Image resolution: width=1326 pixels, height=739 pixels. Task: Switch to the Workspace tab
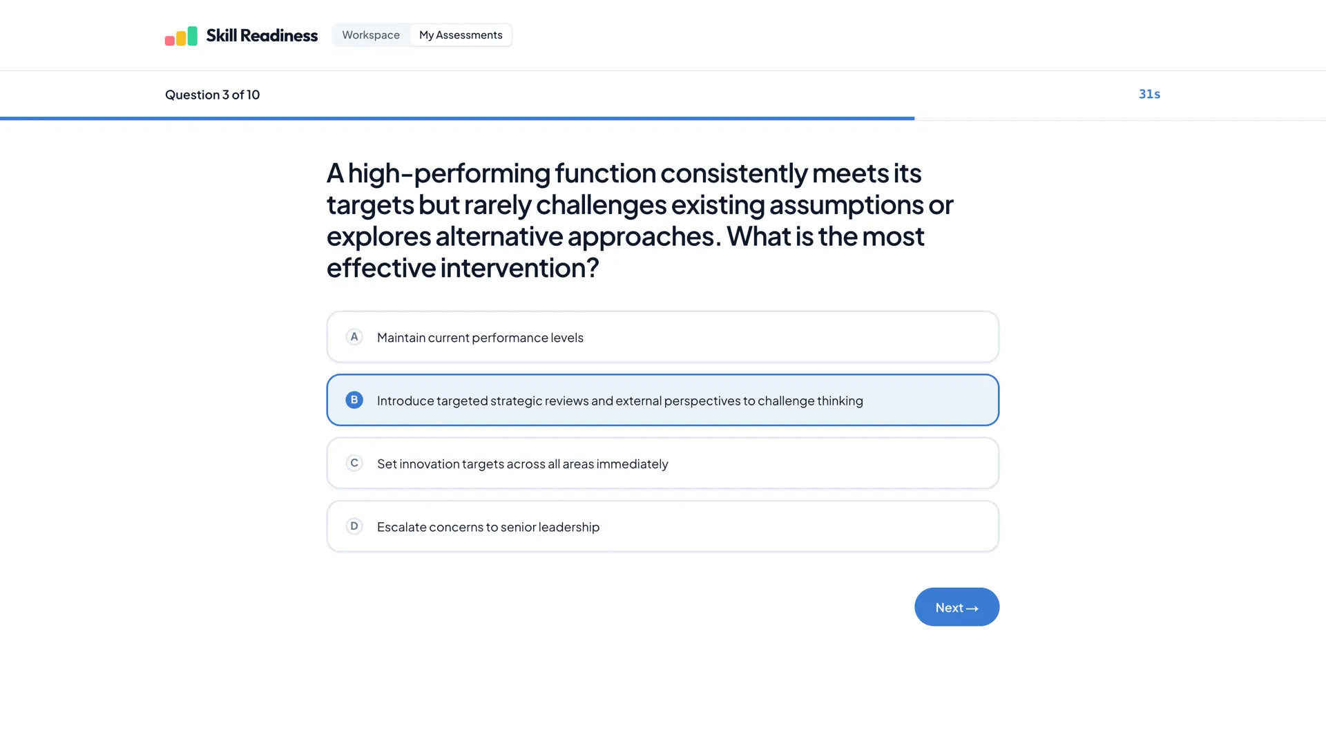(x=370, y=35)
